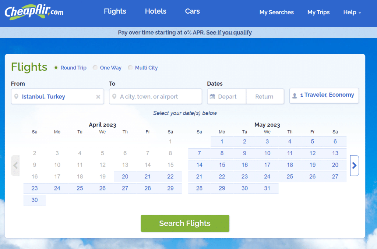Select May 5 in the calendar
Viewport: 377px width, 249px height.
312,142
